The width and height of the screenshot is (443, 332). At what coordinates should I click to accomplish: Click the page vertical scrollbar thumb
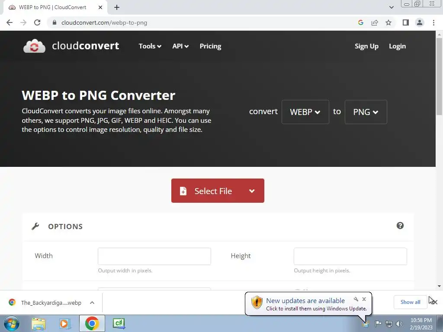[x=439, y=76]
